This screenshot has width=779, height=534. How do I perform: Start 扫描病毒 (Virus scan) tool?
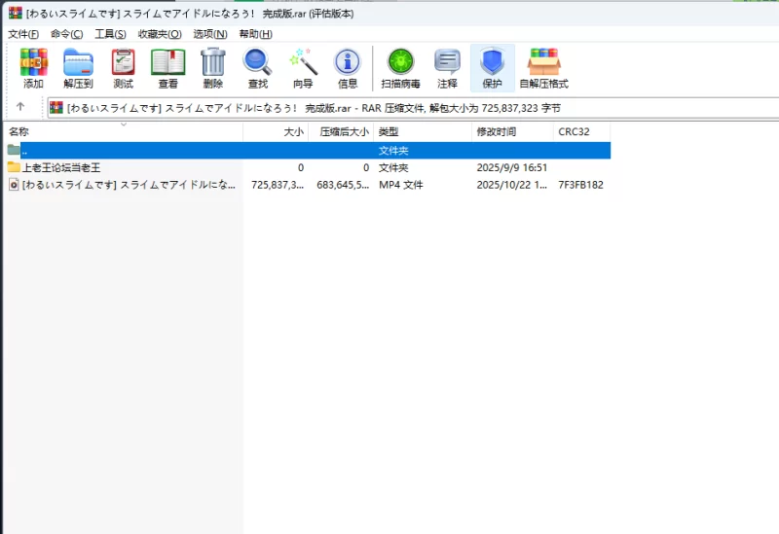point(400,68)
